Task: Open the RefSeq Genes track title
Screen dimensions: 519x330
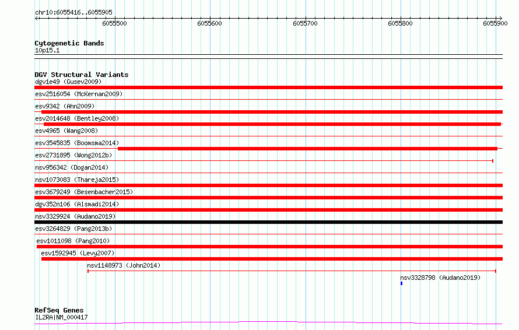Action: (x=59, y=310)
